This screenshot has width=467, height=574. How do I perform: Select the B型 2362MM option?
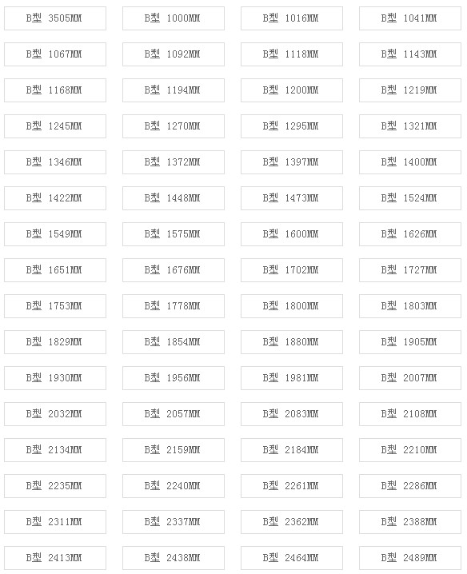tap(292, 522)
